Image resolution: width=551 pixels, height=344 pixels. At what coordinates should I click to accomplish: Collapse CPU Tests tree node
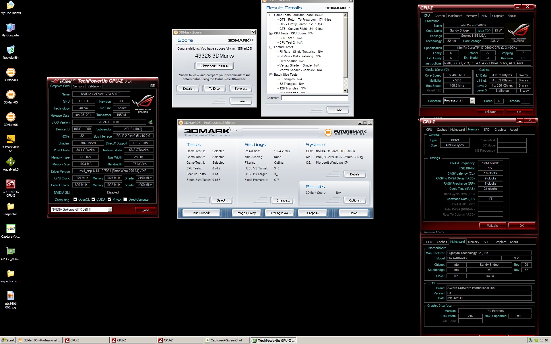(271, 33)
